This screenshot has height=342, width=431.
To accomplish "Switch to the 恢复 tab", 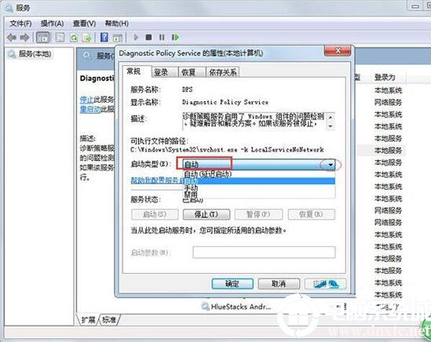I will pos(192,72).
